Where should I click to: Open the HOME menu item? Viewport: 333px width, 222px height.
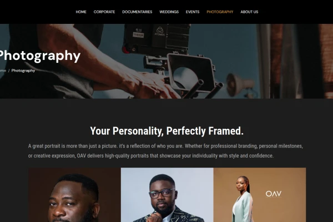81,12
